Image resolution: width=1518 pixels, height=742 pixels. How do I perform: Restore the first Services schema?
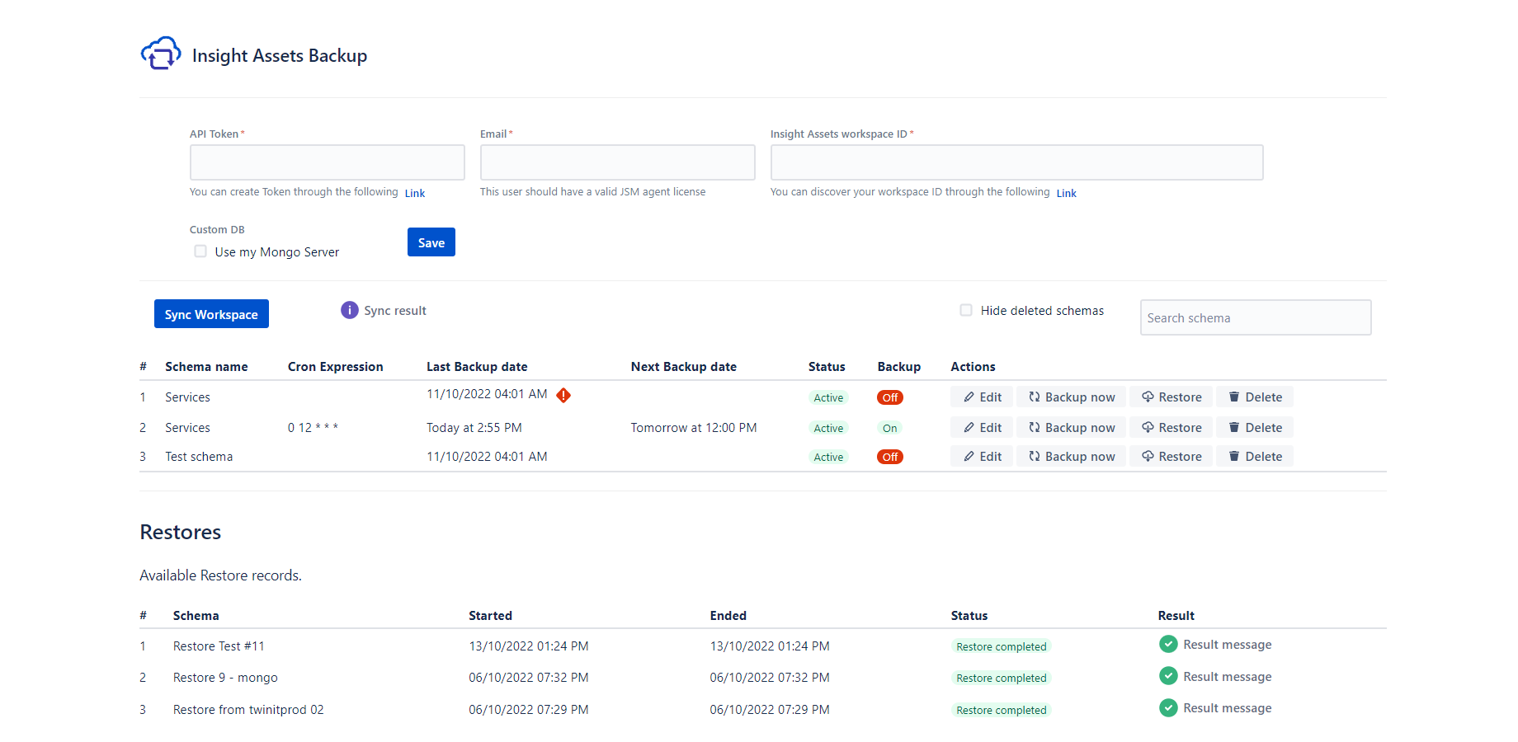click(1171, 397)
